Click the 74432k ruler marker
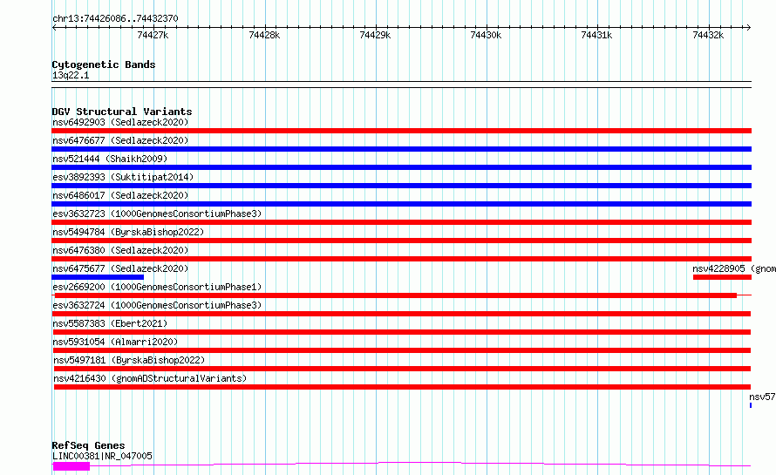 (x=708, y=35)
